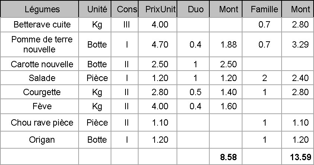Image resolution: width=314 pixels, height=165 pixels.
Task: Click the Carotte nouvelle cell
Action: 42,64
